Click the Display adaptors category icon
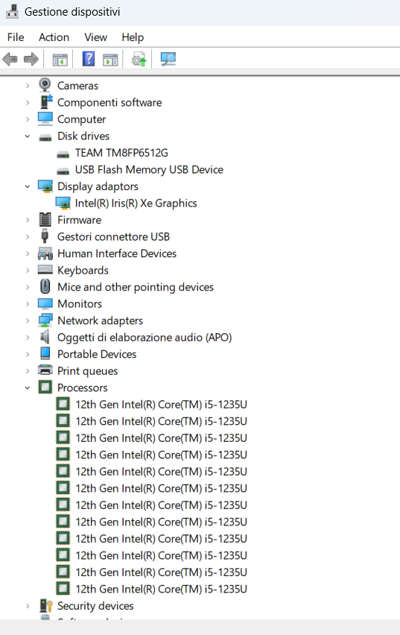Screen dimensions: 400x635 [x=45, y=186]
